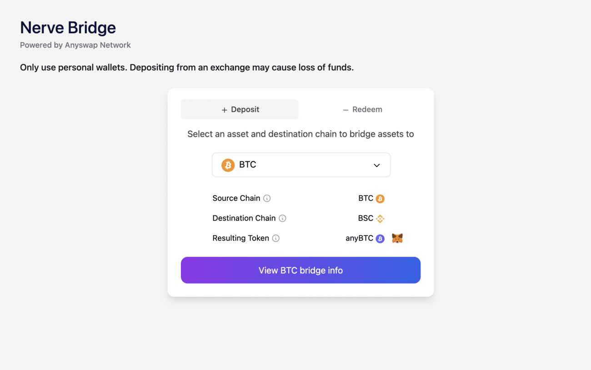Click the anyBTC resulting token label

pyautogui.click(x=359, y=238)
